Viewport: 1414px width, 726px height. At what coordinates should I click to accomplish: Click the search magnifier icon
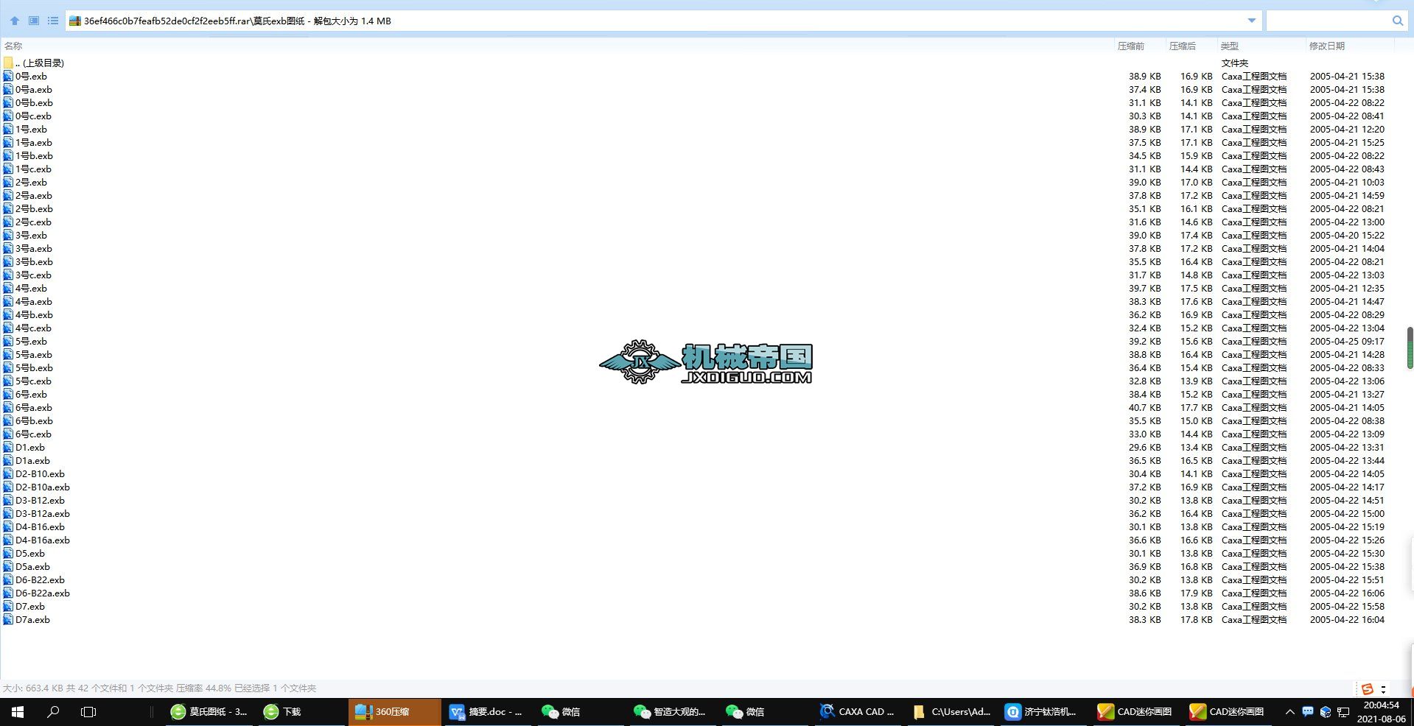pos(1398,21)
